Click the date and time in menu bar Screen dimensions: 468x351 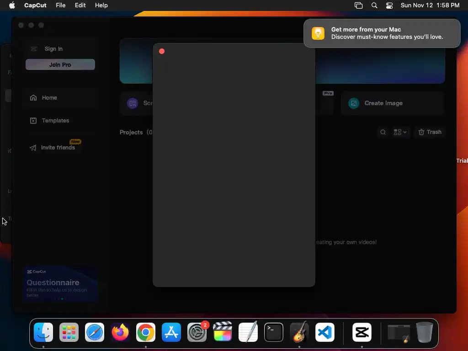click(x=430, y=5)
